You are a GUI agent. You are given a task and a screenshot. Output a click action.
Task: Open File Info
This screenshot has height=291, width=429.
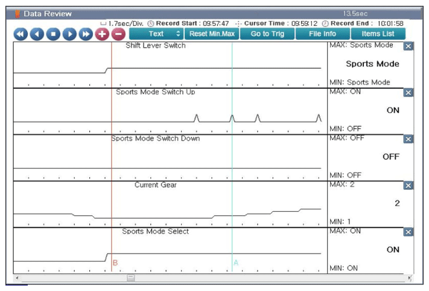coord(323,34)
